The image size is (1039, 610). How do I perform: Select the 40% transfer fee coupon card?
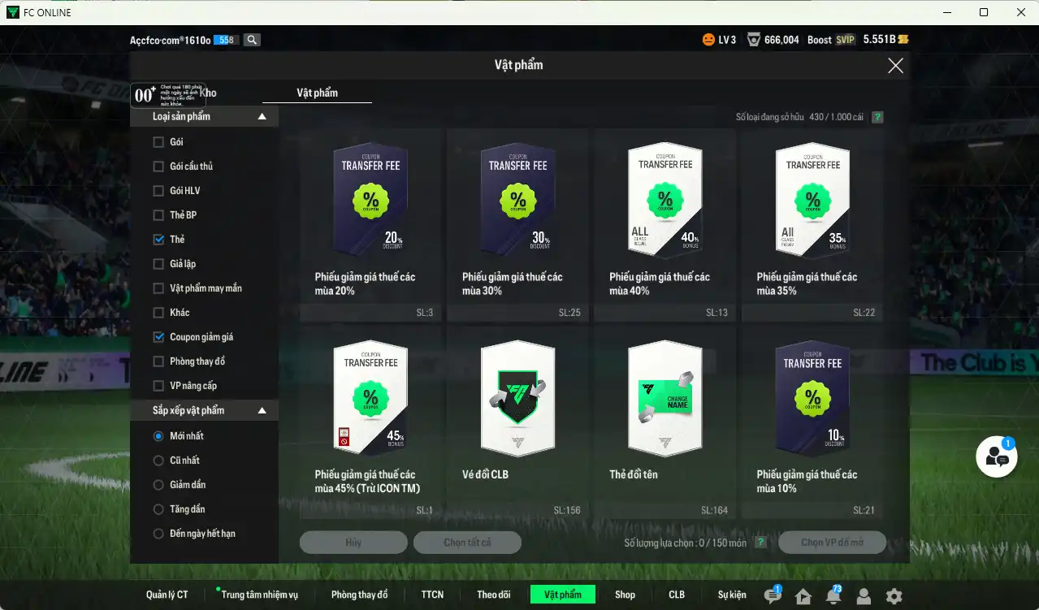point(665,225)
